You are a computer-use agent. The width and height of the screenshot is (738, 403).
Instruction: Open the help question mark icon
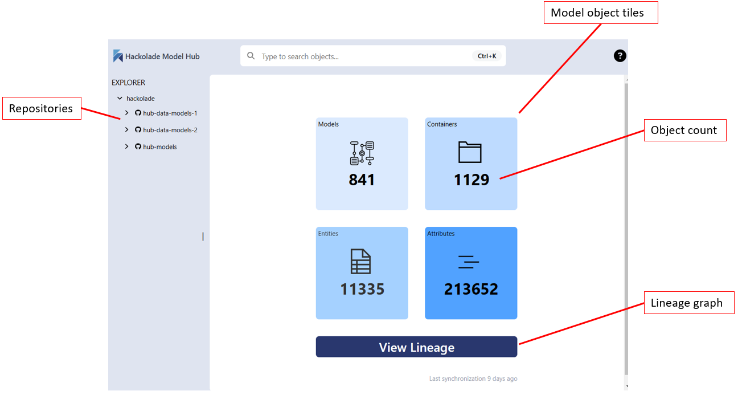click(x=620, y=56)
